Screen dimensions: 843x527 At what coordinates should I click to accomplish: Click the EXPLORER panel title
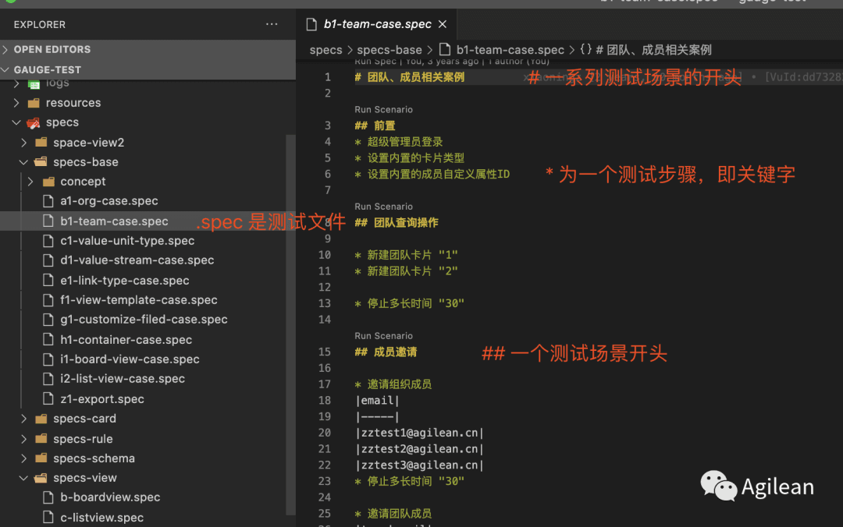(x=40, y=25)
